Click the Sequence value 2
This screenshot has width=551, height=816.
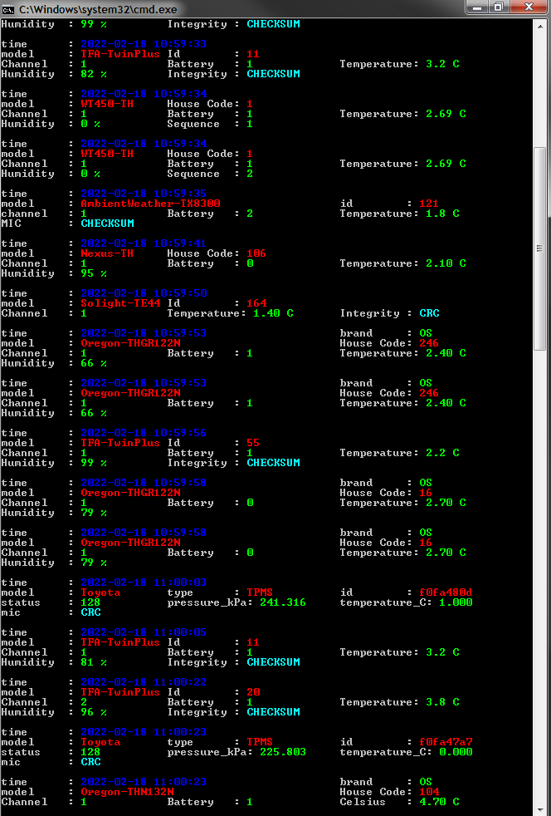point(250,174)
